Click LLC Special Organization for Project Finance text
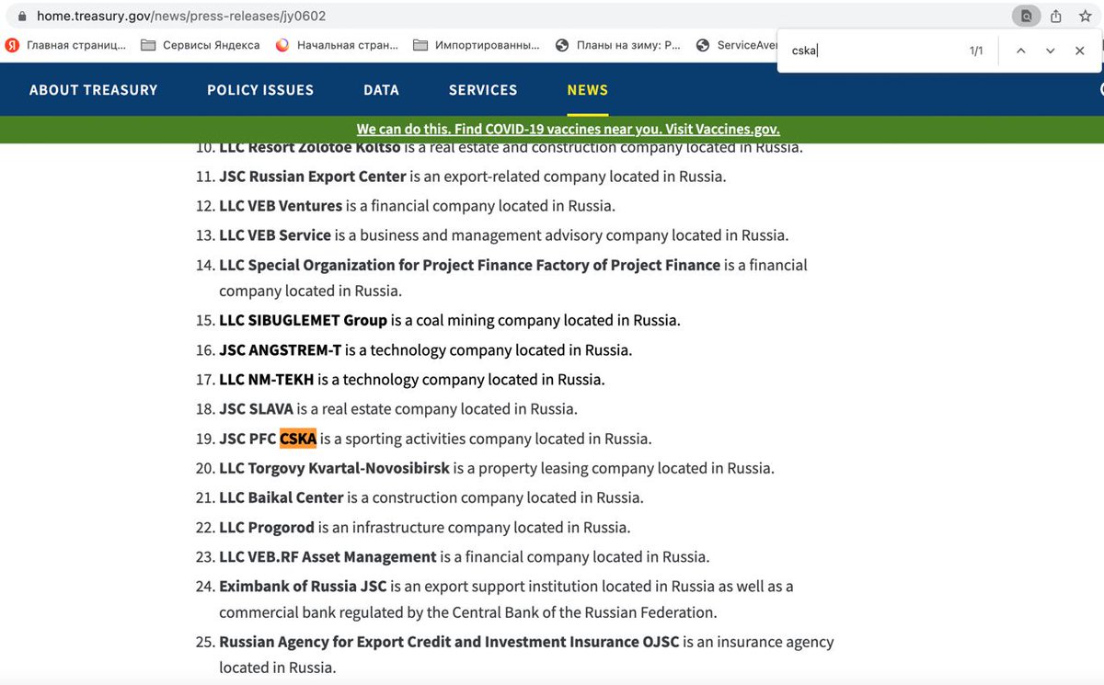Viewport: 1104px width, 685px height. point(469,265)
